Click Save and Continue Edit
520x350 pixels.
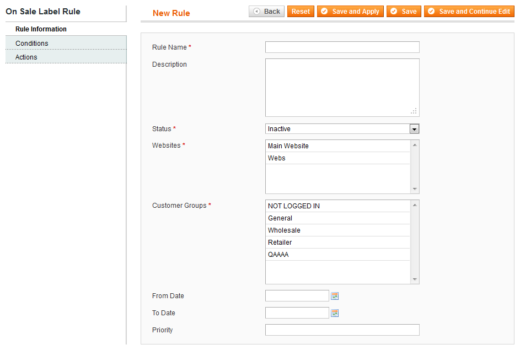point(469,11)
